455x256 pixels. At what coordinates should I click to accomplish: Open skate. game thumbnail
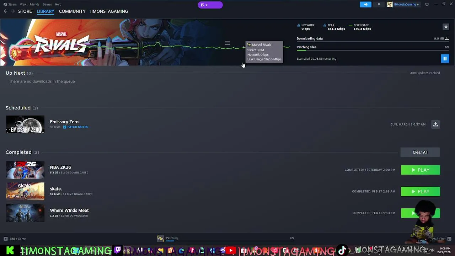point(25,191)
